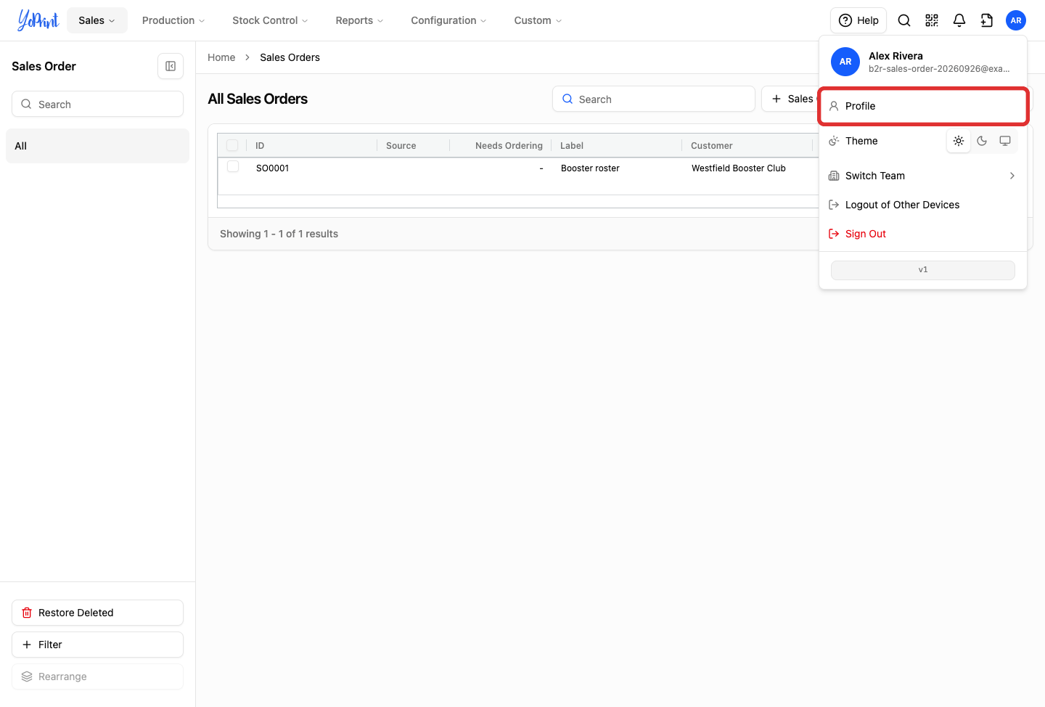Image resolution: width=1045 pixels, height=707 pixels.
Task: Select the light theme sun icon
Action: click(x=959, y=141)
